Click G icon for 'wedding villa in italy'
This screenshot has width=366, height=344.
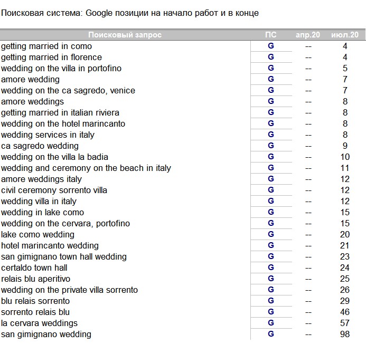click(271, 201)
